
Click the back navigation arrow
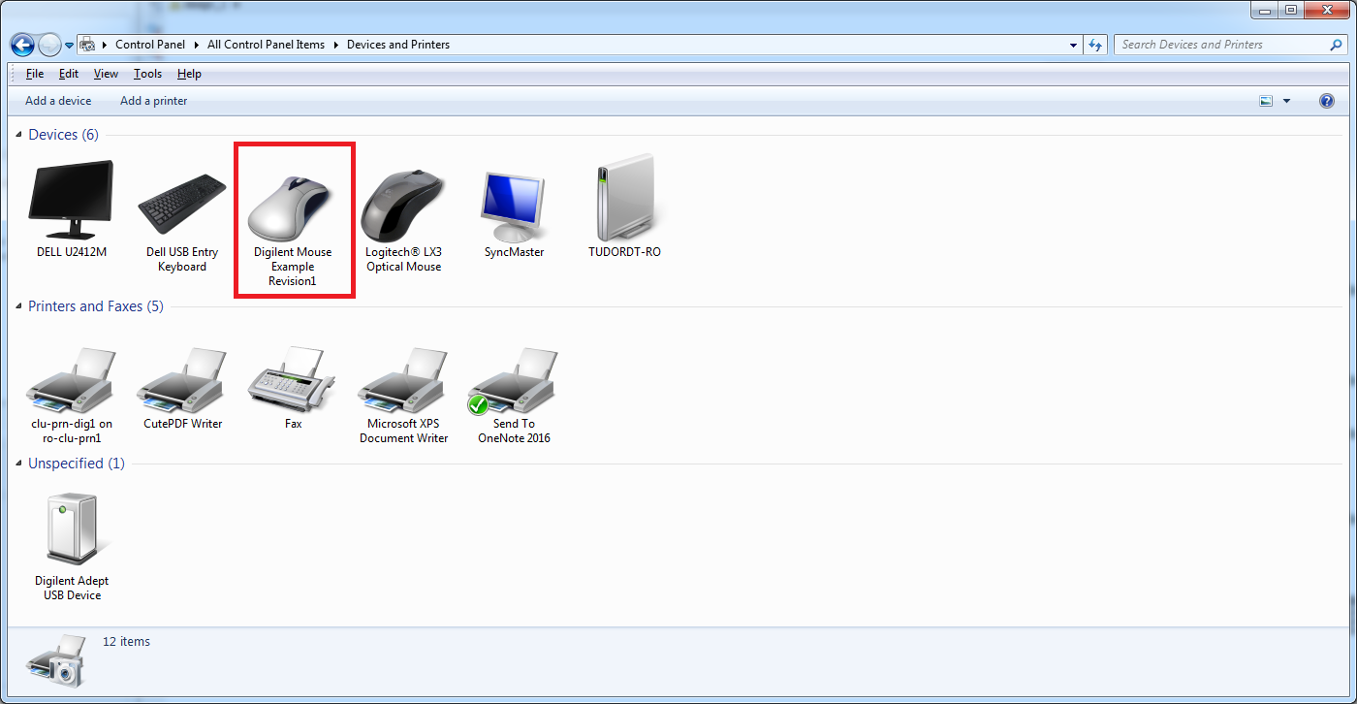22,45
